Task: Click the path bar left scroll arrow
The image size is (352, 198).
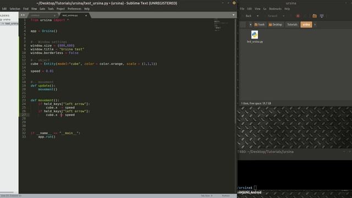Action: (x=251, y=24)
